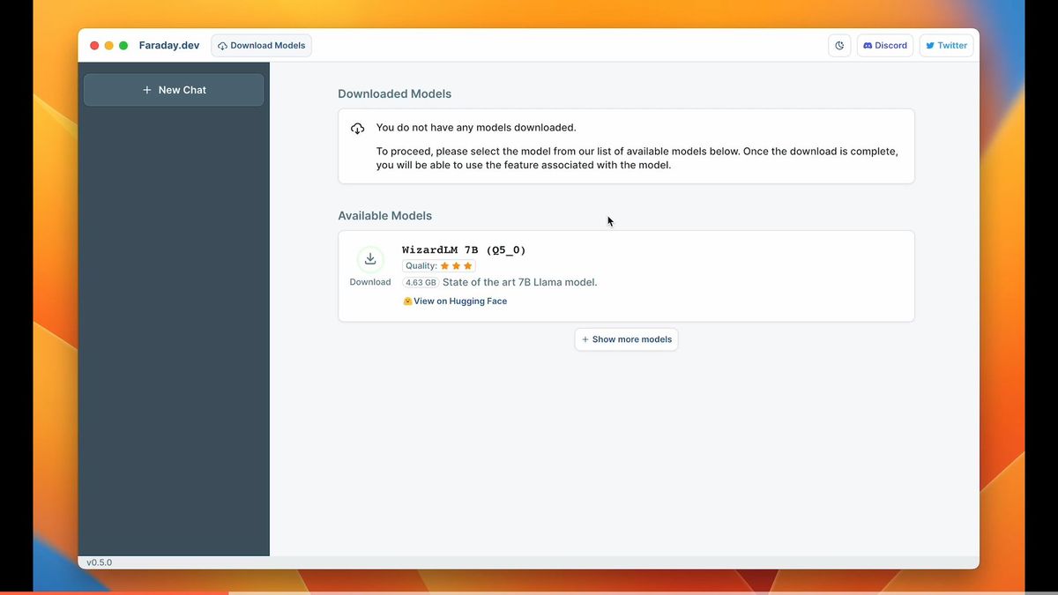Click the cloud icon in the downloaded models notice
Image resolution: width=1058 pixels, height=595 pixels.
pyautogui.click(x=357, y=127)
